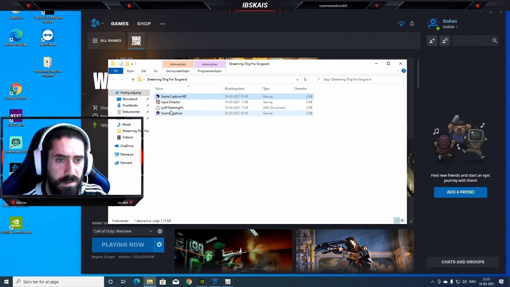Open File Explorer help question mark

(x=404, y=71)
